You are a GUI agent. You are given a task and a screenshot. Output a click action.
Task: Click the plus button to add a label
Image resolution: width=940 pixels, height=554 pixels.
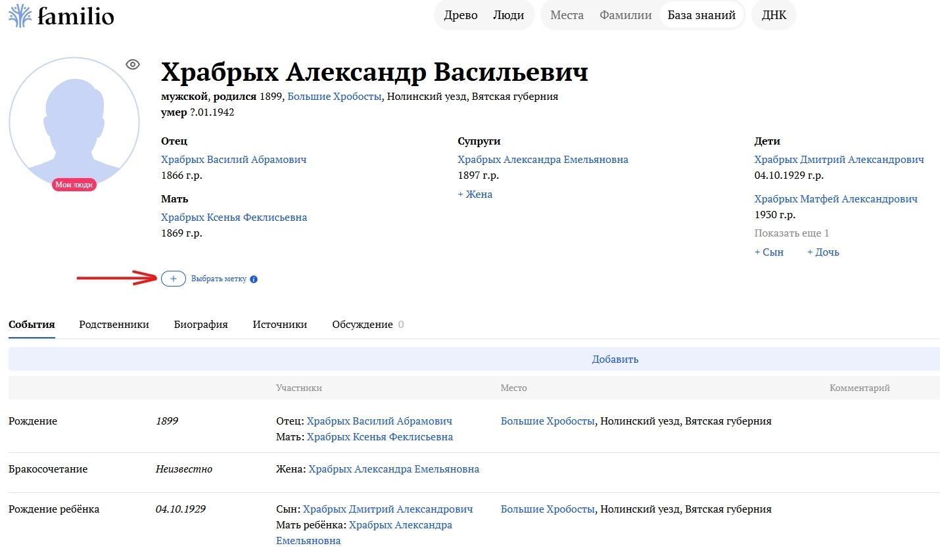[174, 279]
